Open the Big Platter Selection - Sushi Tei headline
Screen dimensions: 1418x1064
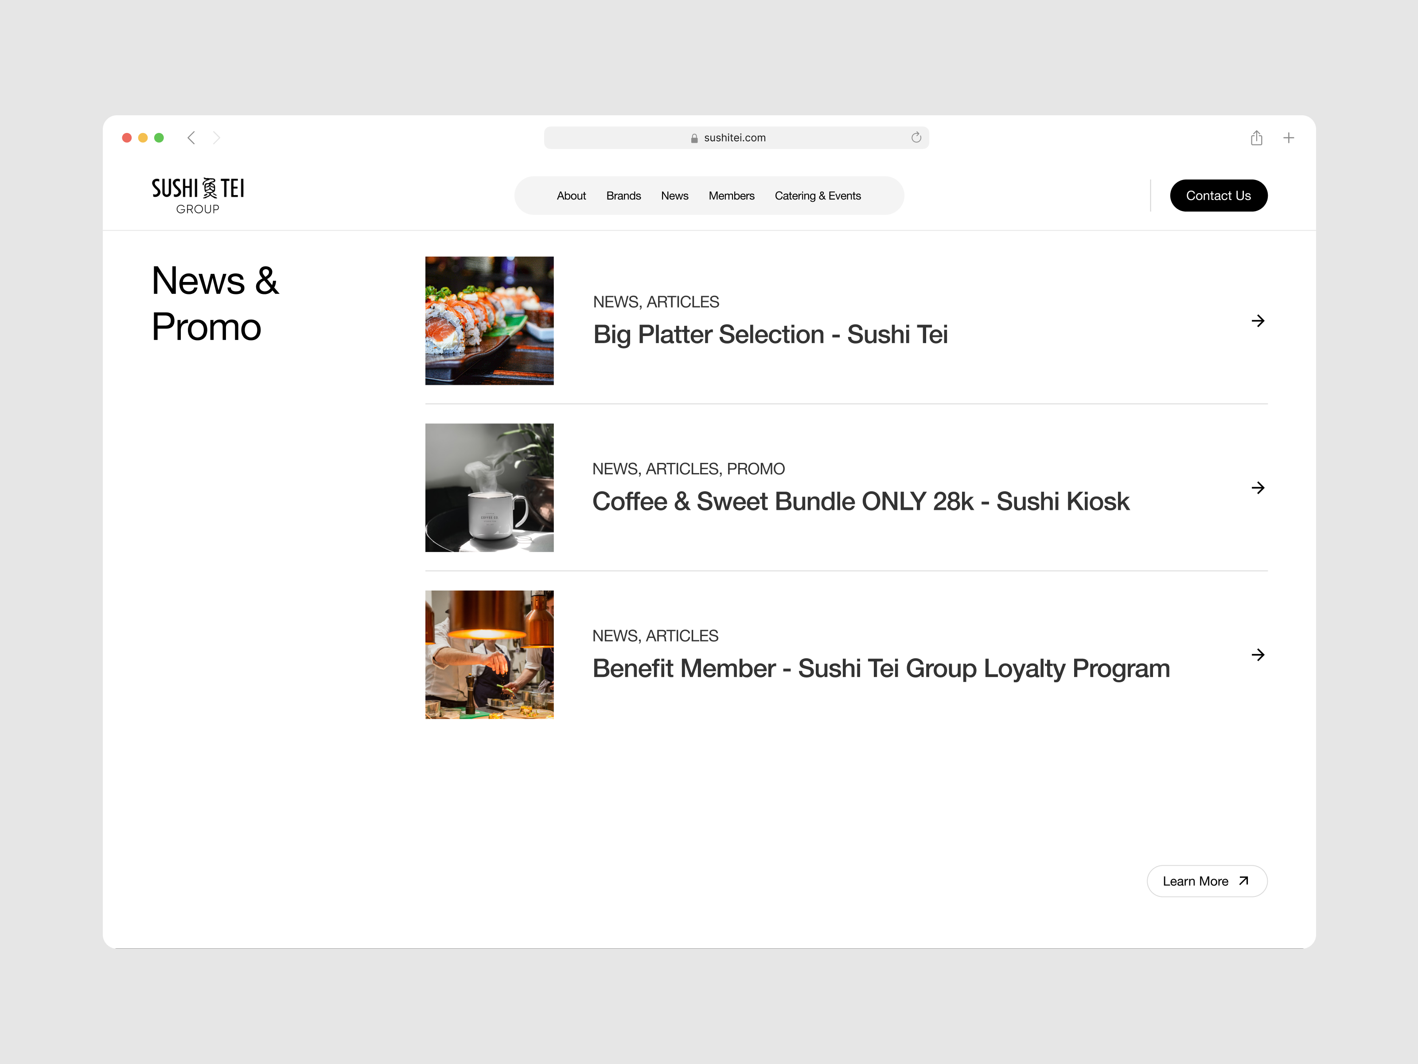pos(770,335)
